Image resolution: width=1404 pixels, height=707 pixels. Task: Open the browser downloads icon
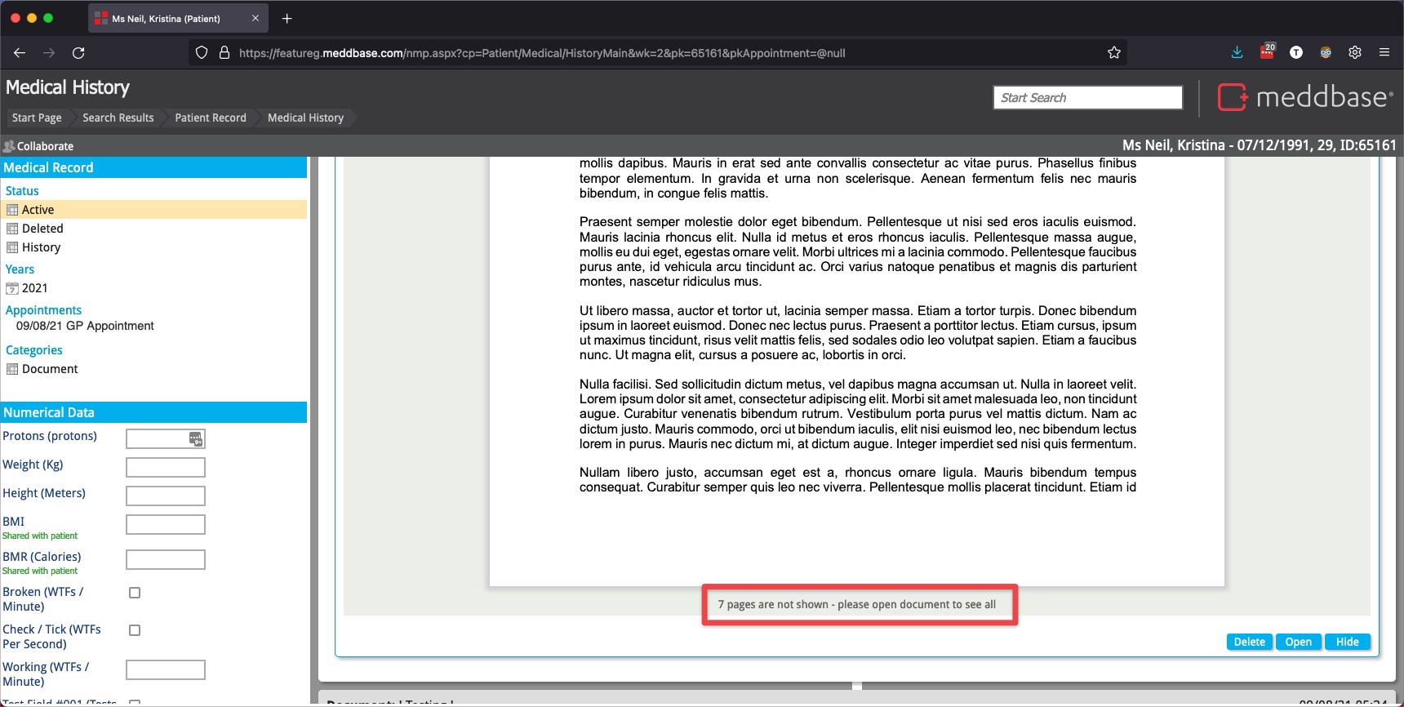click(1237, 52)
